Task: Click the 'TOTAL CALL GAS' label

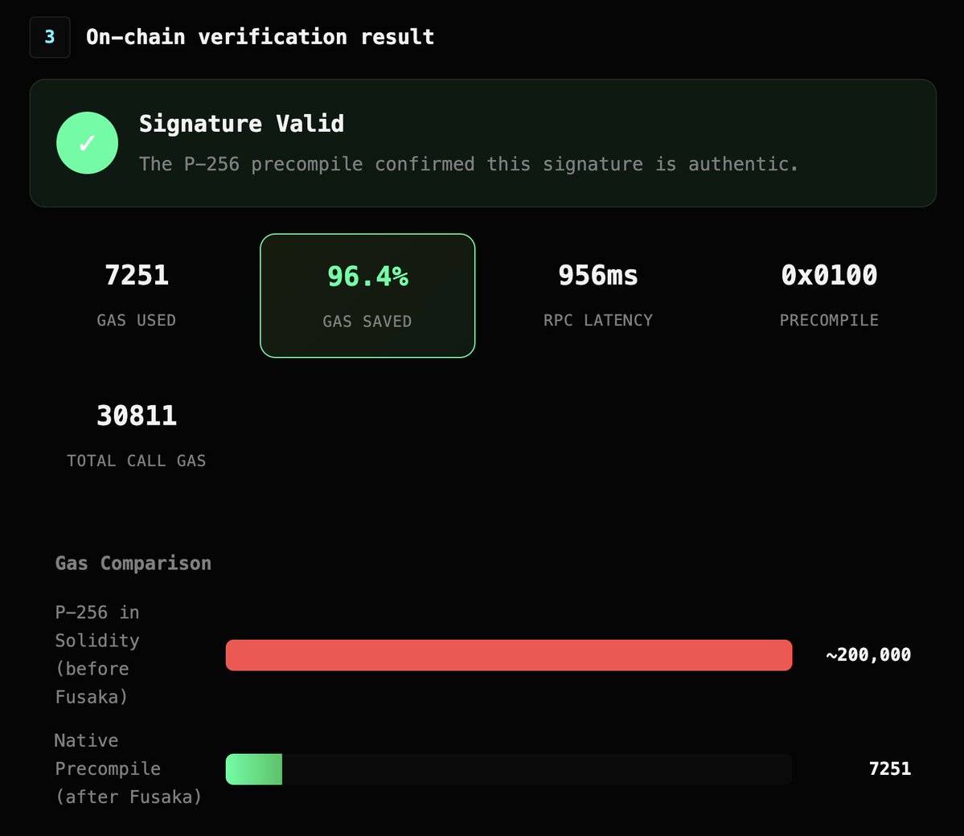Action: tap(137, 461)
